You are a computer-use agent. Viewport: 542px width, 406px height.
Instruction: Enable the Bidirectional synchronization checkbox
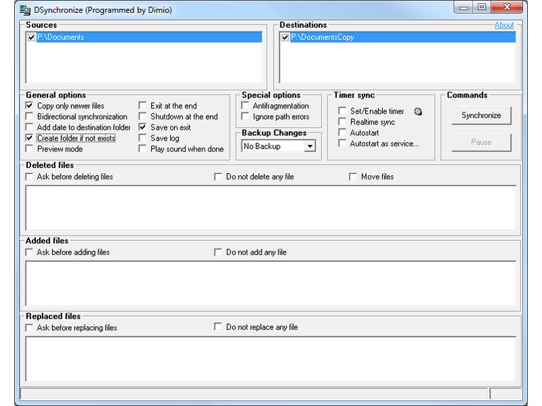tap(29, 116)
